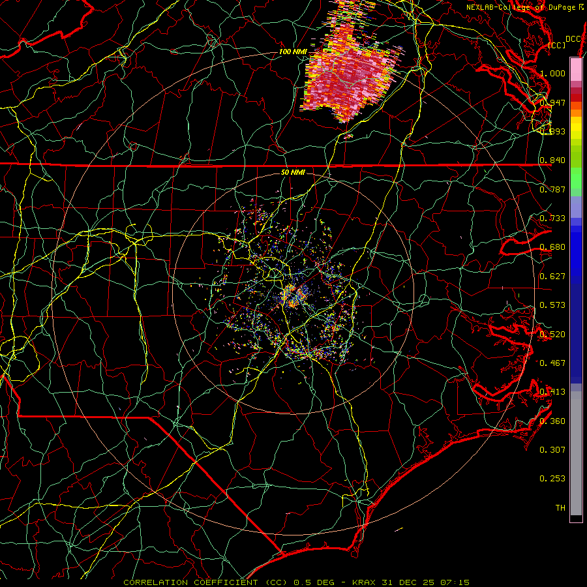
Task: Pick the yellow swatch on the color bar
Action: 576,128
